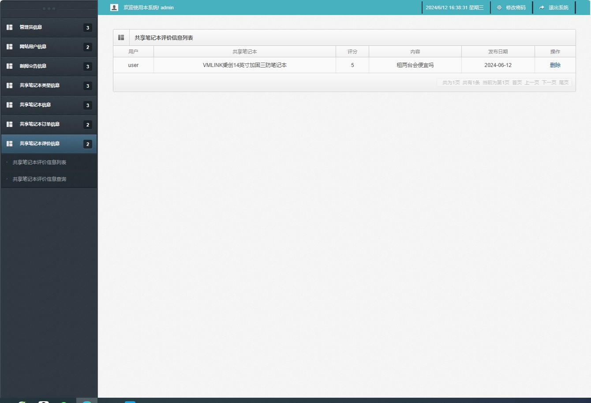
Task: Click the user avatar icon in the top bar
Action: click(x=114, y=7)
